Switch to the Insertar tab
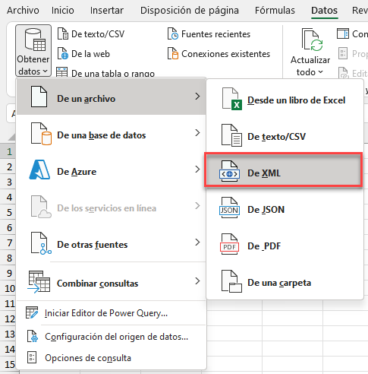The width and height of the screenshot is (368, 374). [x=107, y=11]
